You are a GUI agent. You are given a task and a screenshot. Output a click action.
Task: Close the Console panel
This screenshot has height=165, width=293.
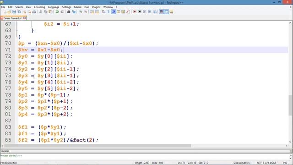pyautogui.click(x=291, y=151)
